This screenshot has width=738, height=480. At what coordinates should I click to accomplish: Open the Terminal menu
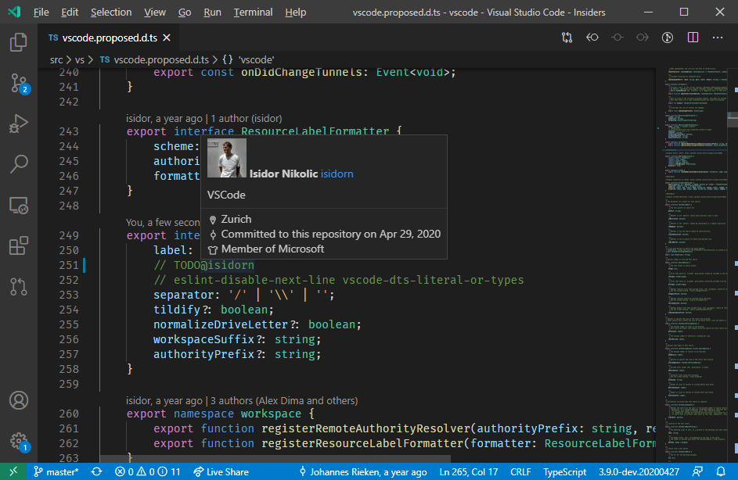[253, 13]
